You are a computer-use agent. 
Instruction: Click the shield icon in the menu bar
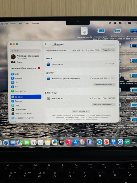tap(110, 23)
